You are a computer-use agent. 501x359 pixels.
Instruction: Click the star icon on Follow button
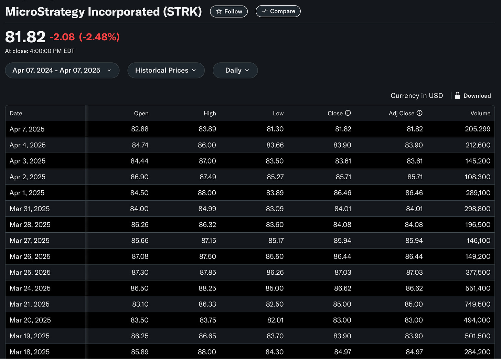(219, 11)
